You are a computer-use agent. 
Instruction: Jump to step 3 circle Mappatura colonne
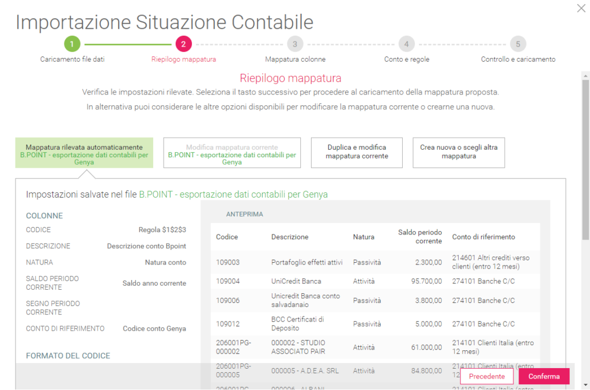pos(295,44)
